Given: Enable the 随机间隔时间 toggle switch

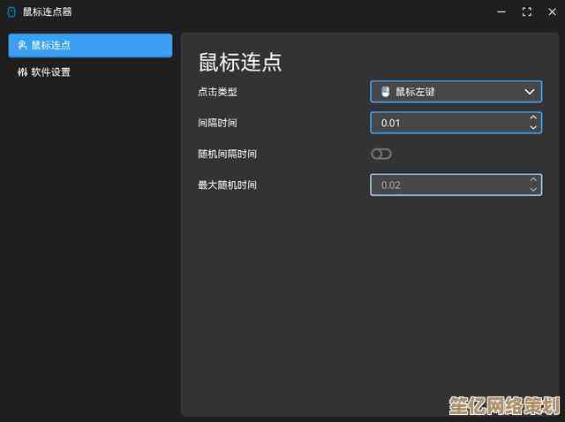Looking at the screenshot, I should [381, 154].
